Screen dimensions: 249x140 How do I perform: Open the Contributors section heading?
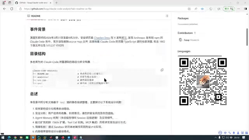coord(185,33)
